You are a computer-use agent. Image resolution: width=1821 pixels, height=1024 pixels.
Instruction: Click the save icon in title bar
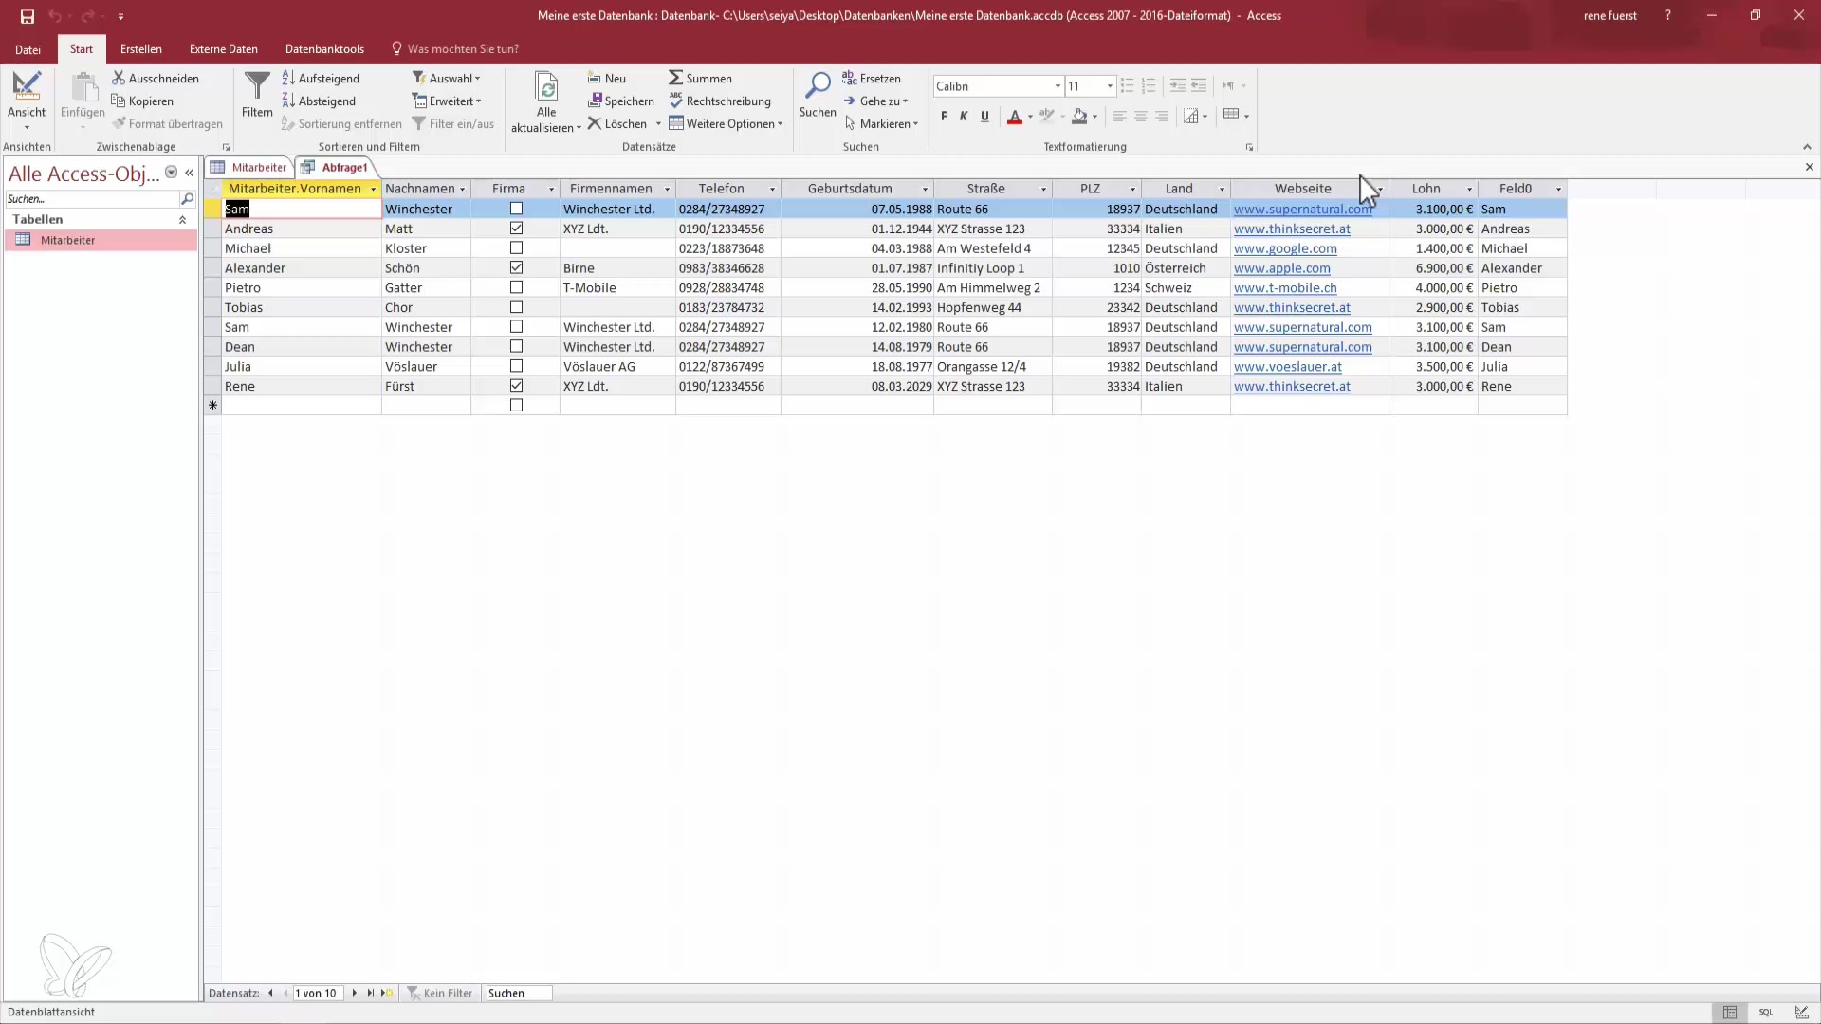tap(28, 16)
